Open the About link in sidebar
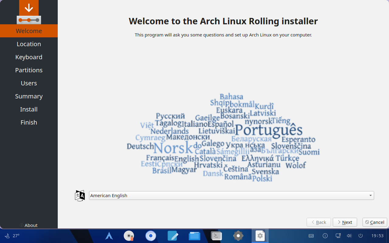Image resolution: width=389 pixels, height=243 pixels. (29, 225)
